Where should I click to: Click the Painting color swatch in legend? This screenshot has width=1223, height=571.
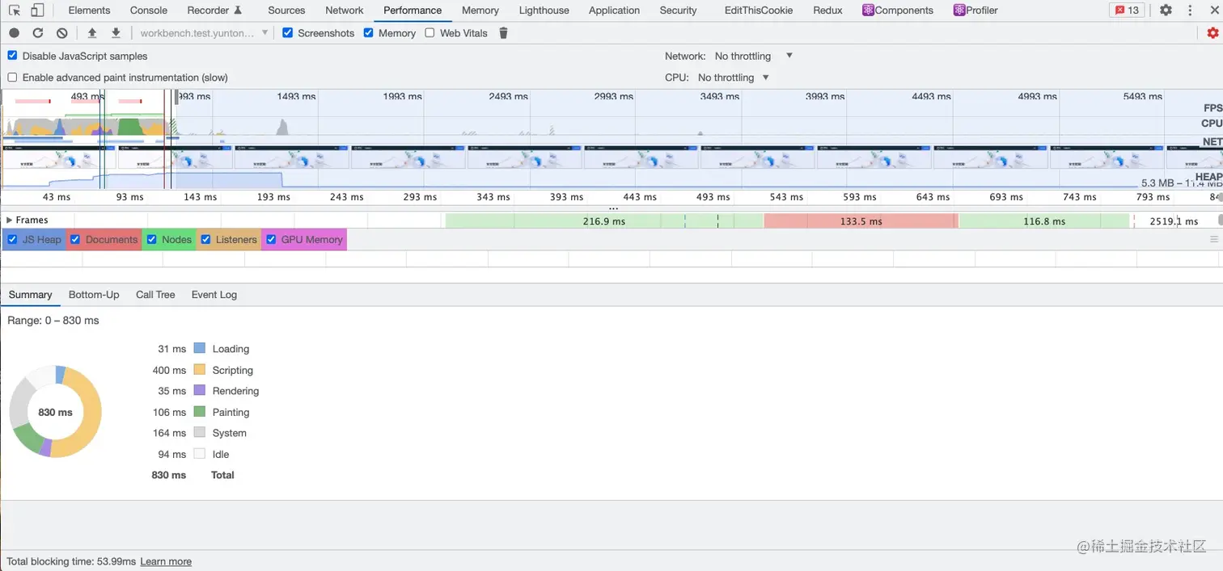[199, 412]
